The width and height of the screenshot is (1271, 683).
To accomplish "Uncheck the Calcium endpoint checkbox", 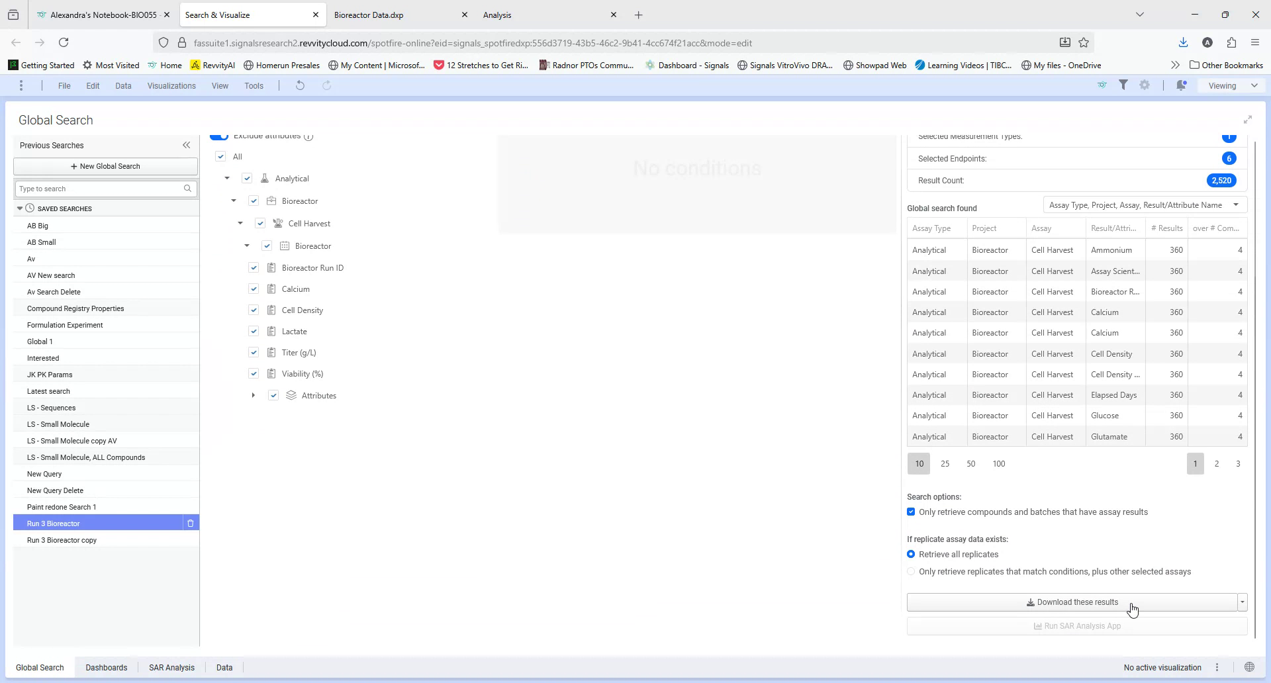I will pyautogui.click(x=254, y=289).
